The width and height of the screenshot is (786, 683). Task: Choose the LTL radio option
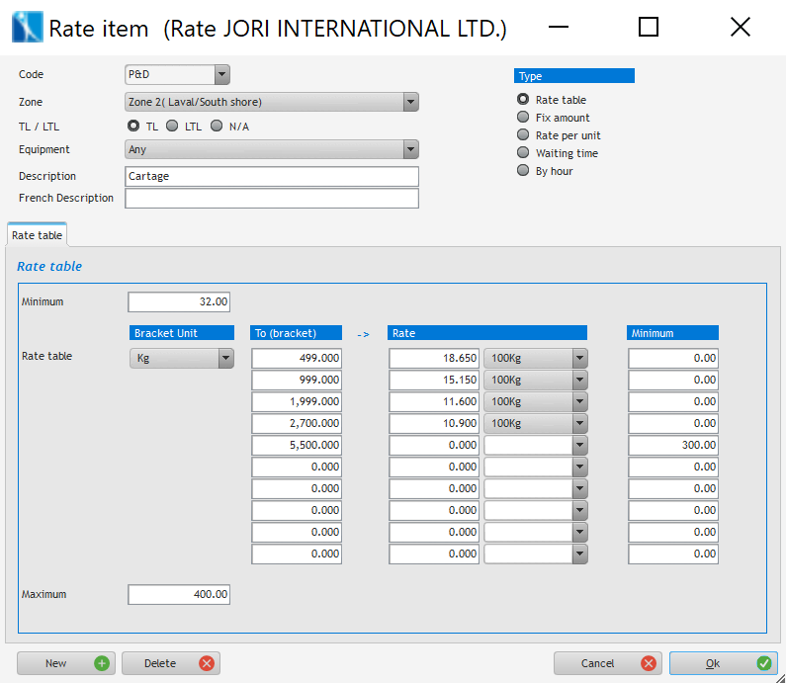(172, 126)
